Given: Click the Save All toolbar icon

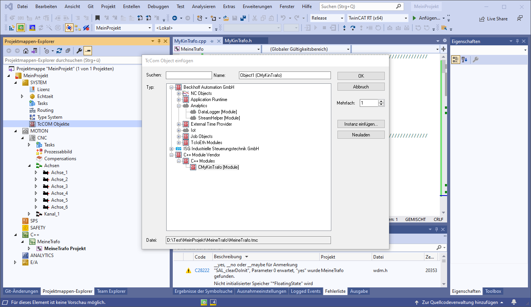Looking at the screenshot, I should [243, 18].
